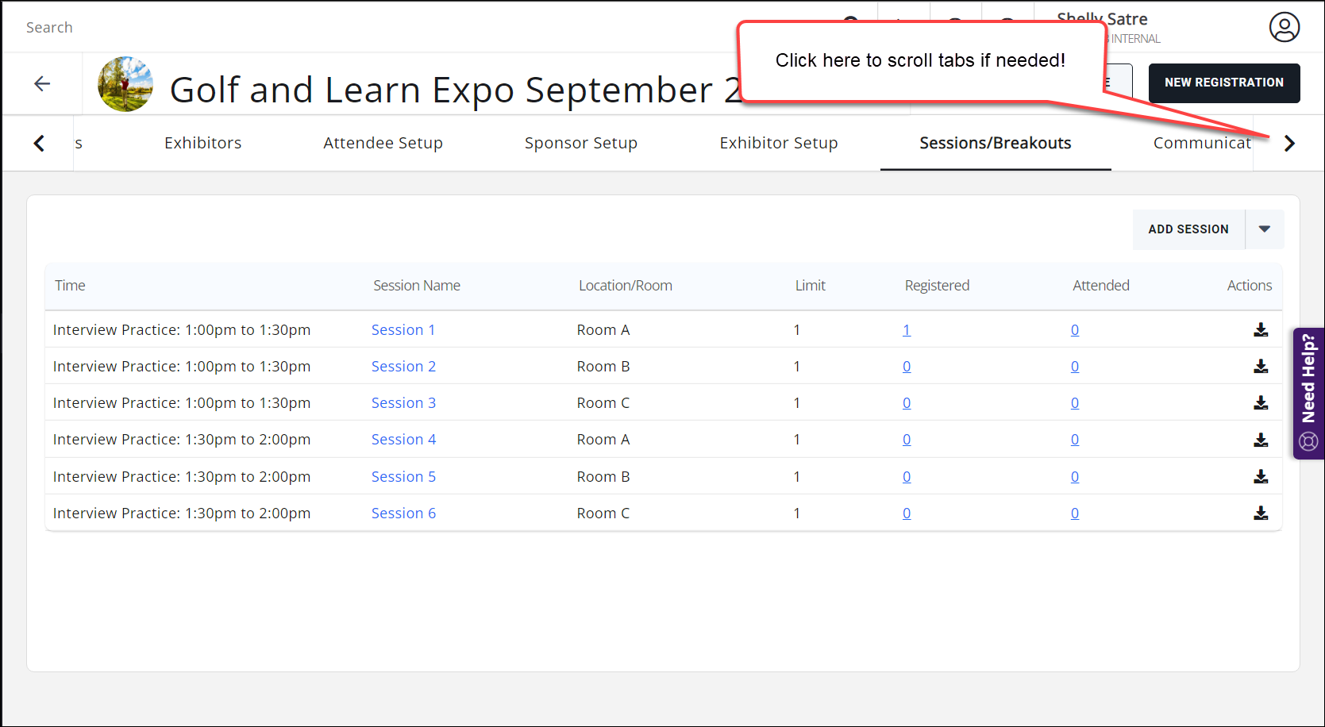Screen dimensions: 1325x727
Task: Click download icon for Session 4
Action: pyautogui.click(x=1260, y=440)
